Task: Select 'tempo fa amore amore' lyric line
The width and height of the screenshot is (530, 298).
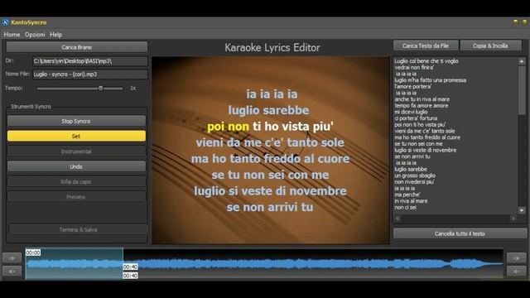Action: click(422, 106)
